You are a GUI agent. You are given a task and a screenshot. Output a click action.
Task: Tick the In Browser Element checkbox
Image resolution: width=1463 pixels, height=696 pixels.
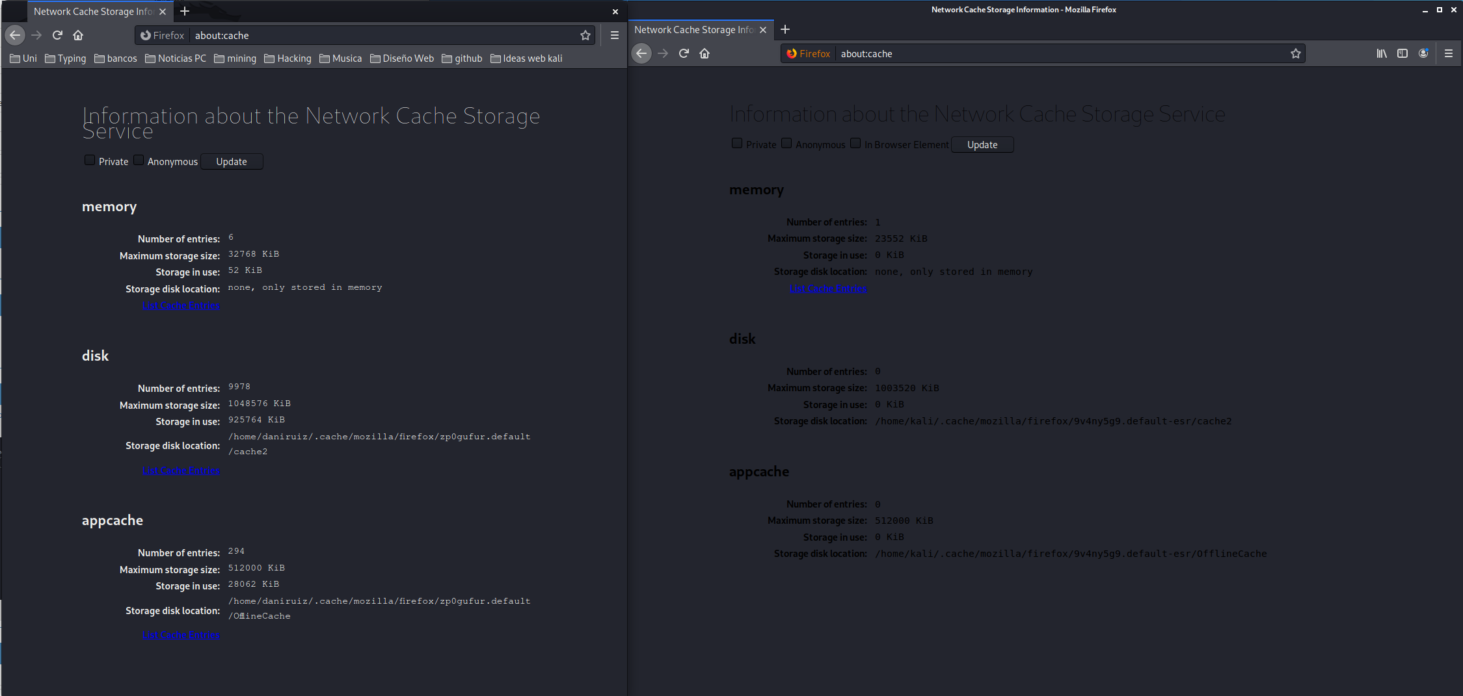tap(855, 144)
